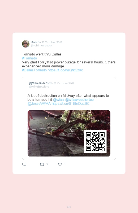Open the #DallasTornado hashtag

coord(34,70)
